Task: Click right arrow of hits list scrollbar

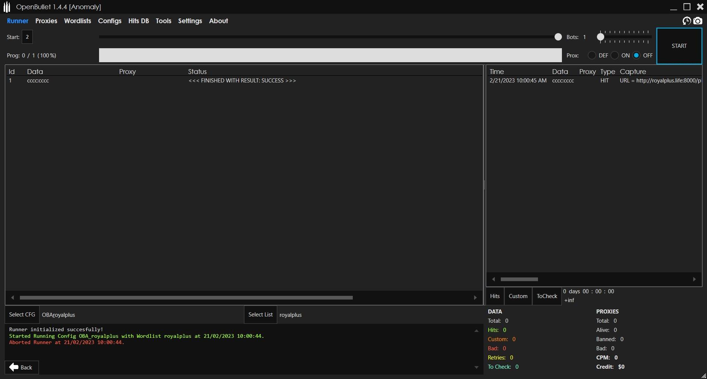Action: 694,279
